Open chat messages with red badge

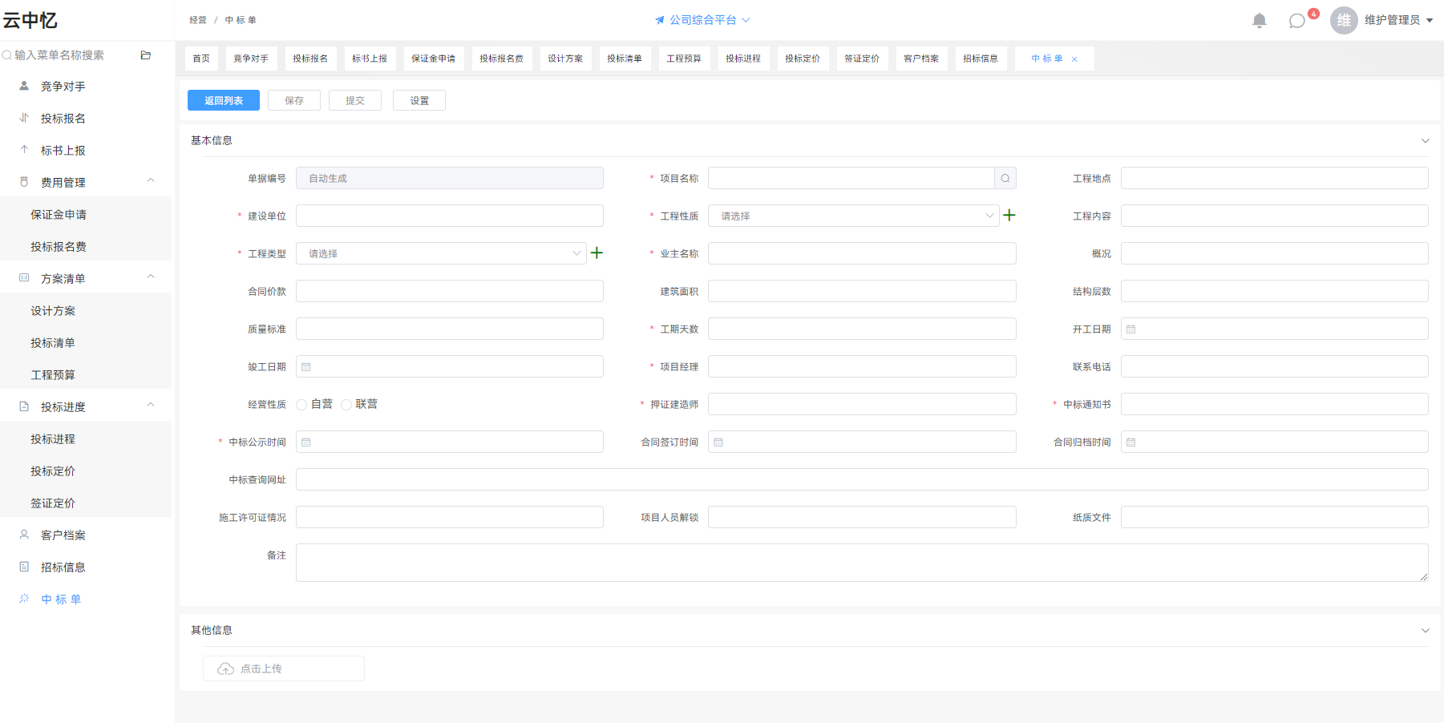click(x=1297, y=21)
